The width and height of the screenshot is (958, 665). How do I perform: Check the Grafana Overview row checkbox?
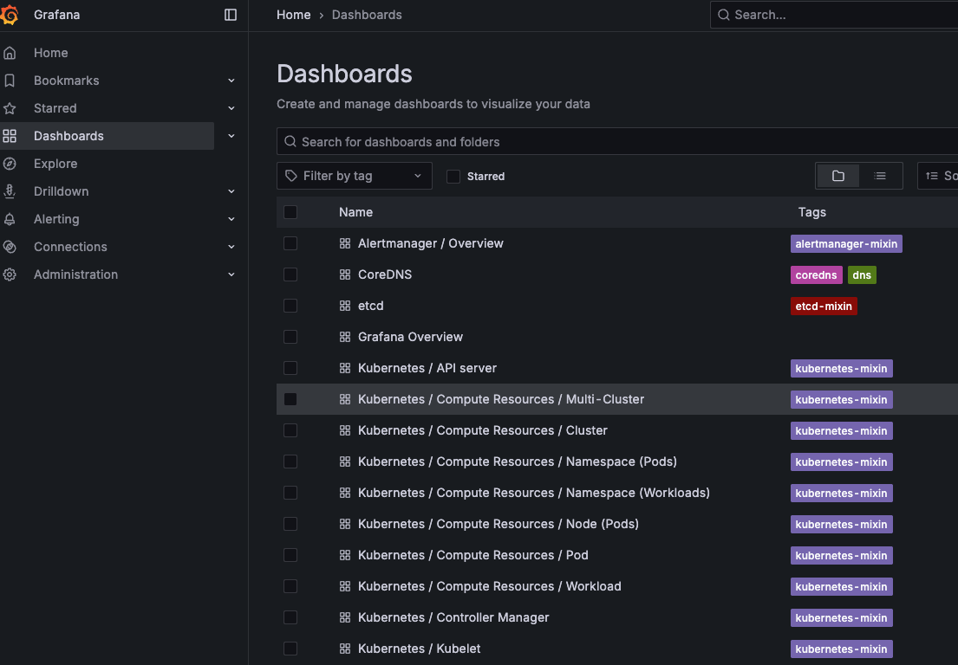[290, 337]
